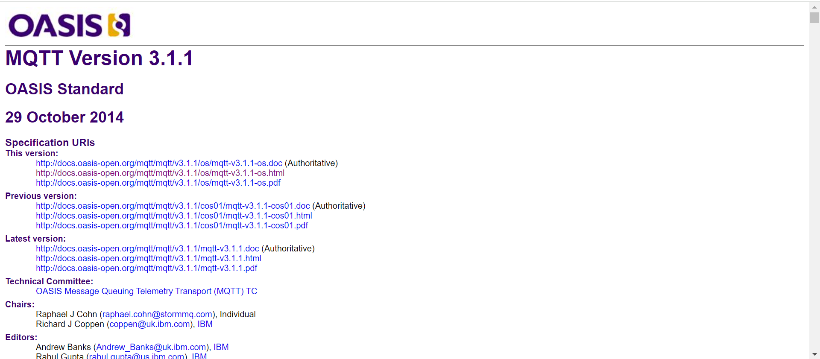Click the OASIS Standard heading
Screen dimensions: 820x359
[x=64, y=89]
